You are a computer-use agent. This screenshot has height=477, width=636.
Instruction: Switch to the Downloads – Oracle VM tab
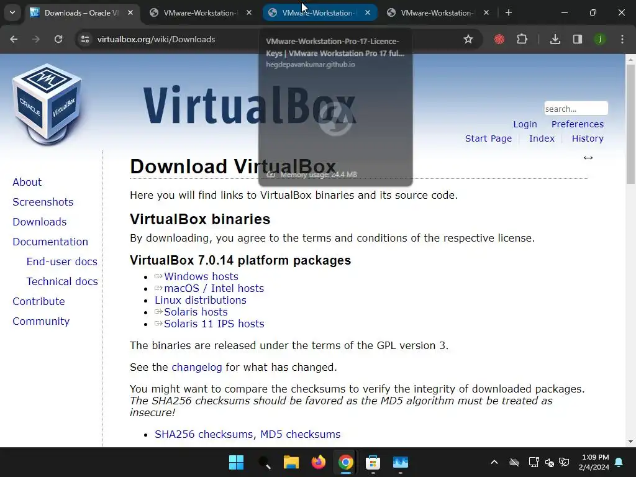81,12
